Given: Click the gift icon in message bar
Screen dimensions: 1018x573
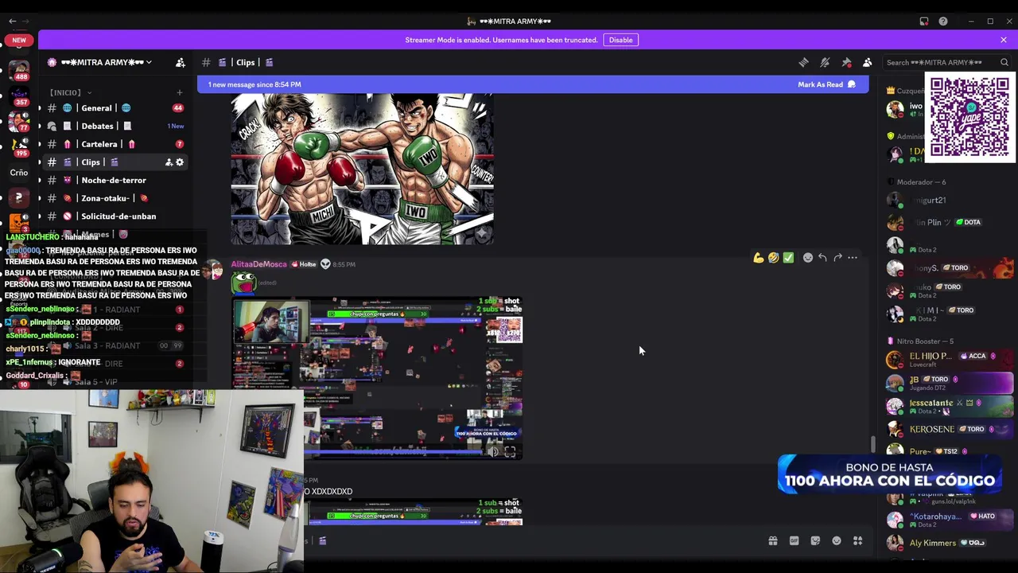Looking at the screenshot, I should pyautogui.click(x=772, y=541).
